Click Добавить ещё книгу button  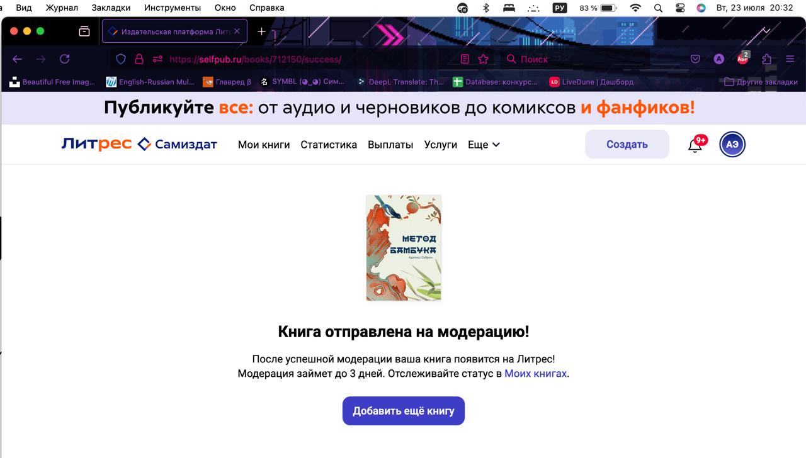click(x=404, y=411)
